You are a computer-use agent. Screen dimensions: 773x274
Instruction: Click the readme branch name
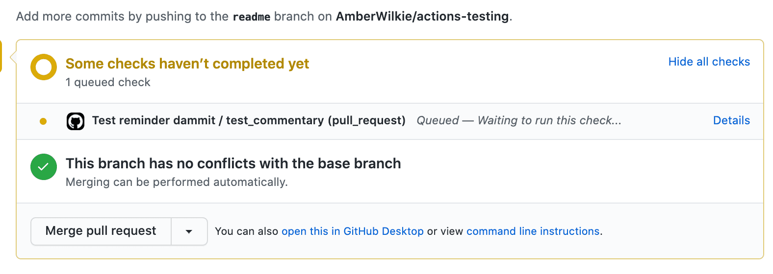click(x=251, y=17)
